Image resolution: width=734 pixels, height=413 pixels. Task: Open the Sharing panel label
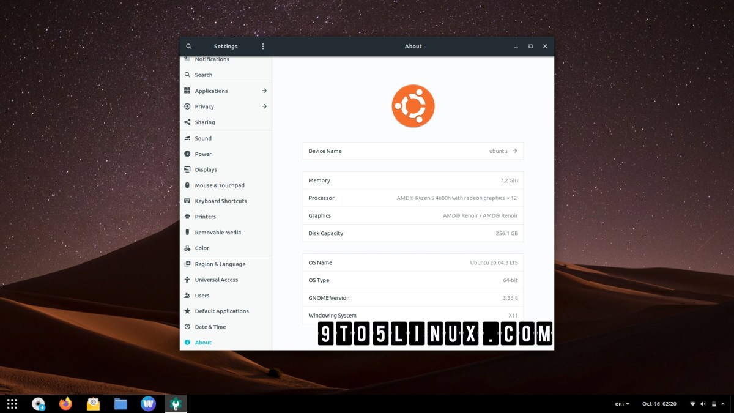205,122
